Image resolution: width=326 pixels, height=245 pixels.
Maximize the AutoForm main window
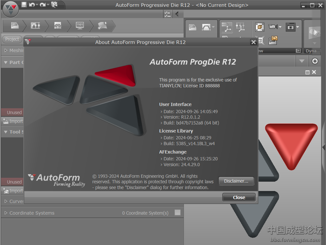click(x=312, y=5)
